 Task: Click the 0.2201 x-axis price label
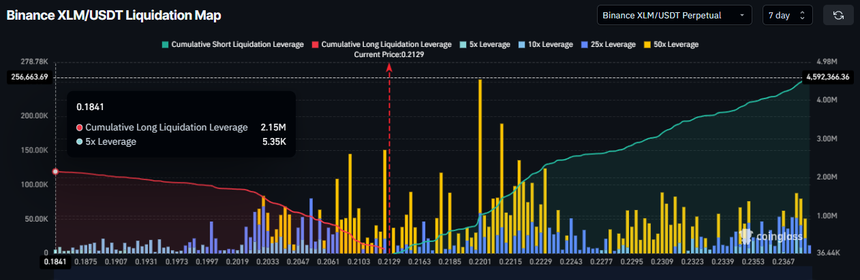[x=479, y=262]
